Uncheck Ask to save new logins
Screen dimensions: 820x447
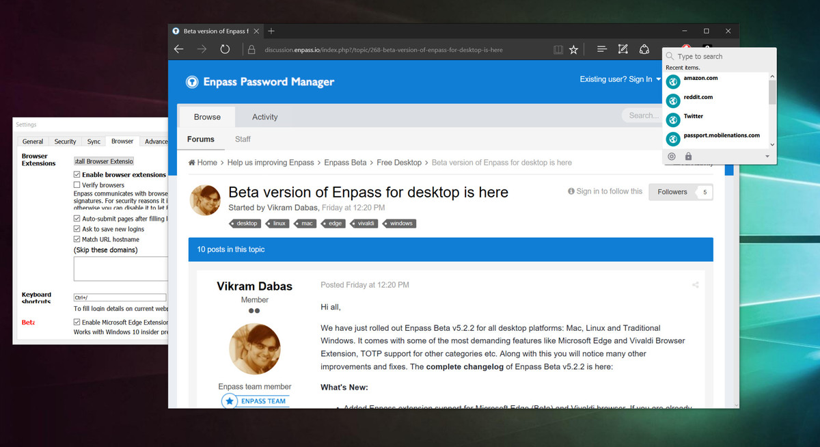(x=77, y=229)
